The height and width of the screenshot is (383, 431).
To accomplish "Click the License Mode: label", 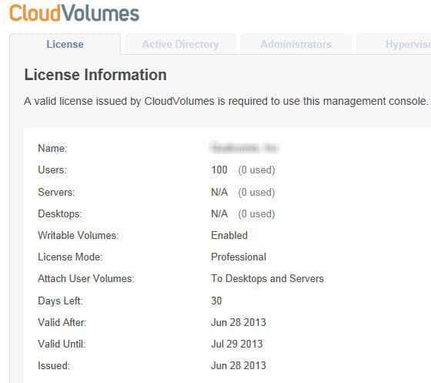I will click(70, 257).
